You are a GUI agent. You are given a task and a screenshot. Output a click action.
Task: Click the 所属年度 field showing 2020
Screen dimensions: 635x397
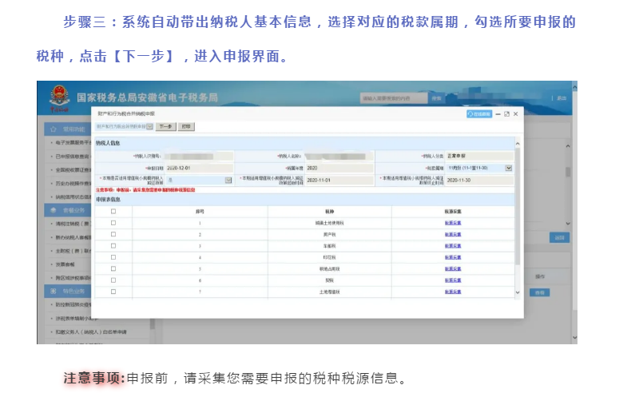pyautogui.click(x=339, y=168)
